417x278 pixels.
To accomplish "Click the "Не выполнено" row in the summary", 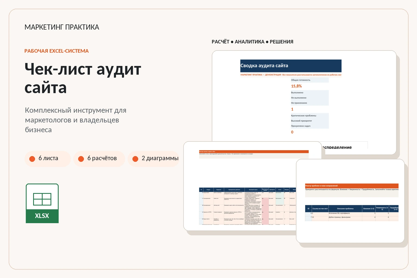I will tap(309, 98).
